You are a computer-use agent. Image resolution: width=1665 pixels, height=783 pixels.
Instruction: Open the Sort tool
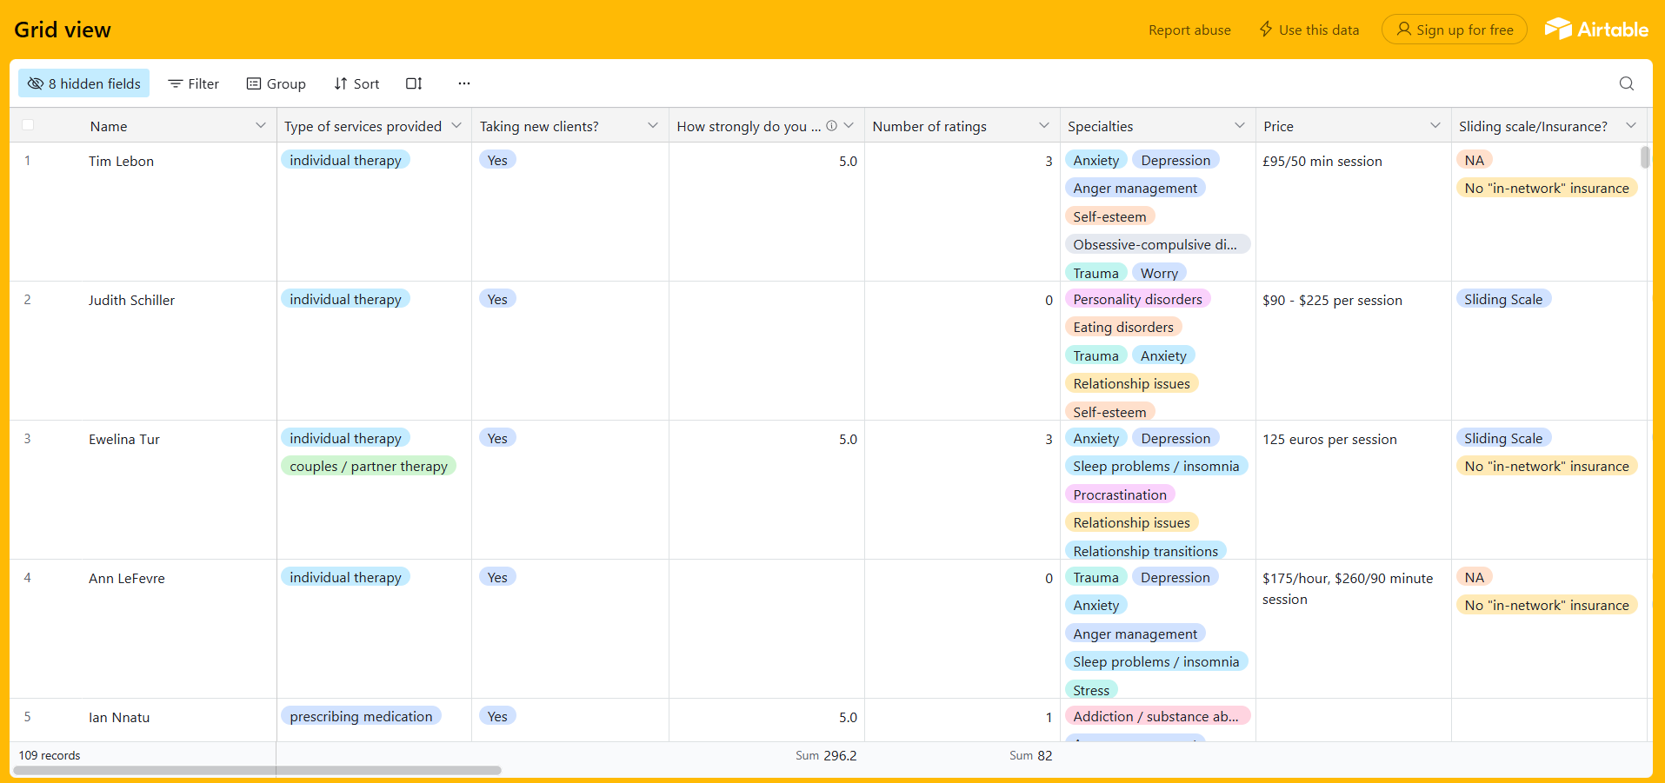coord(356,83)
